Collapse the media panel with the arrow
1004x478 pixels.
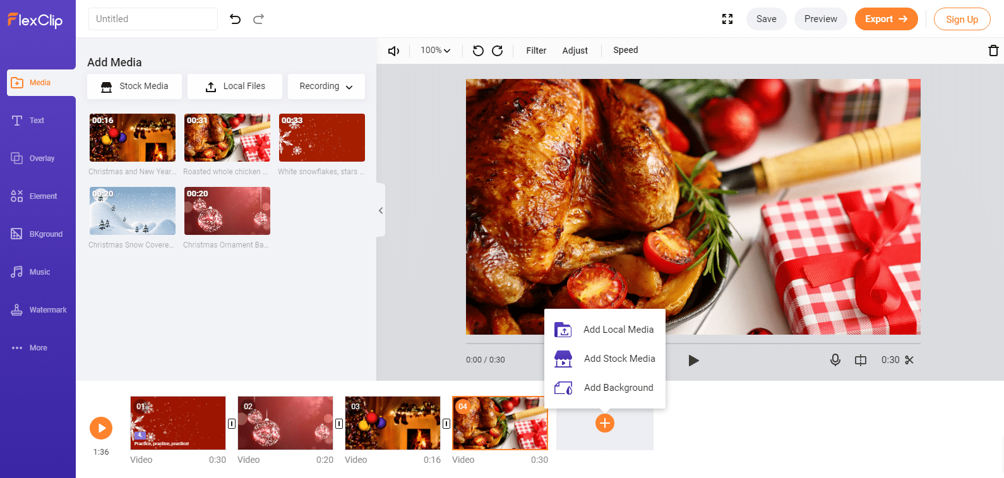tap(381, 210)
